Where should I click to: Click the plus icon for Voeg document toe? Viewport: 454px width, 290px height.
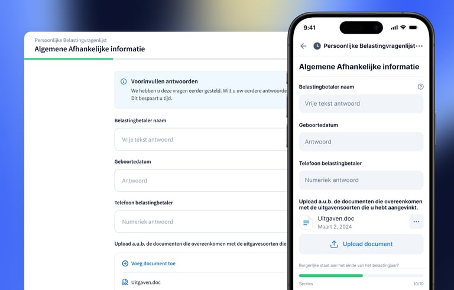pyautogui.click(x=125, y=263)
